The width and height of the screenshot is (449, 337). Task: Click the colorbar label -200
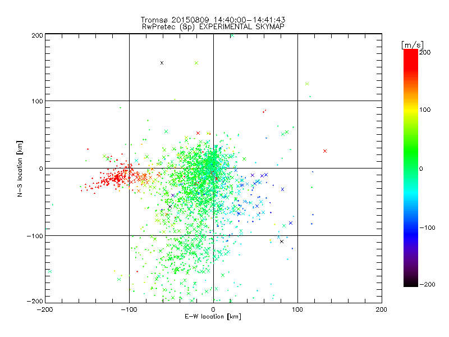427,285
